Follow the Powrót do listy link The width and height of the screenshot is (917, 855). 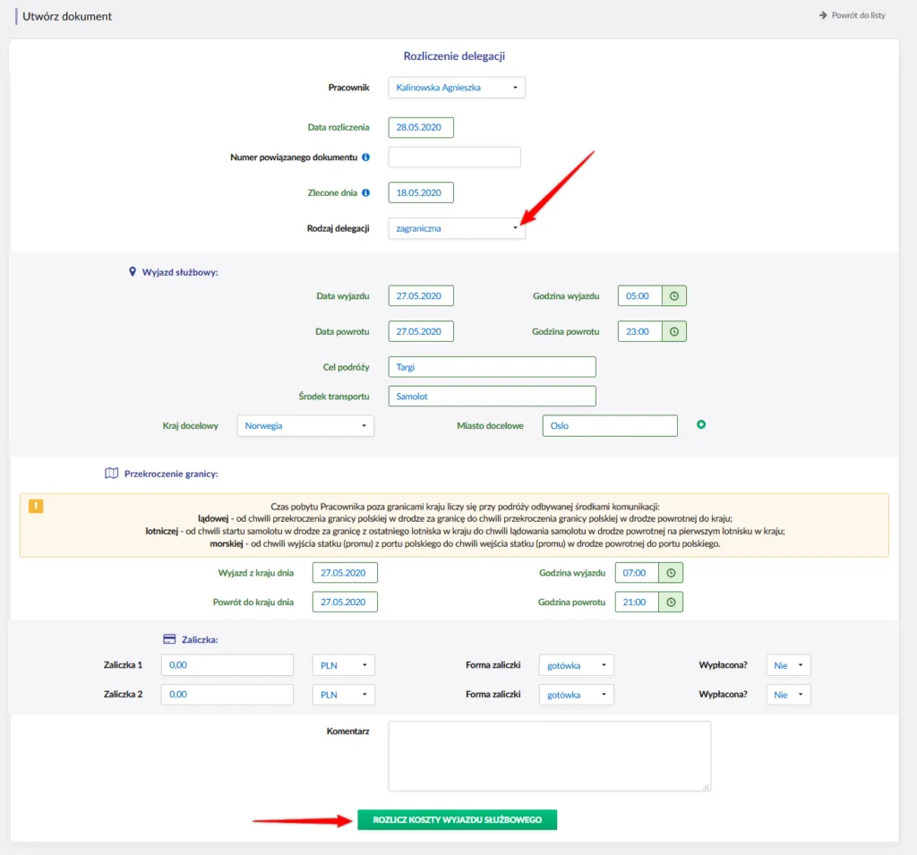coord(852,15)
